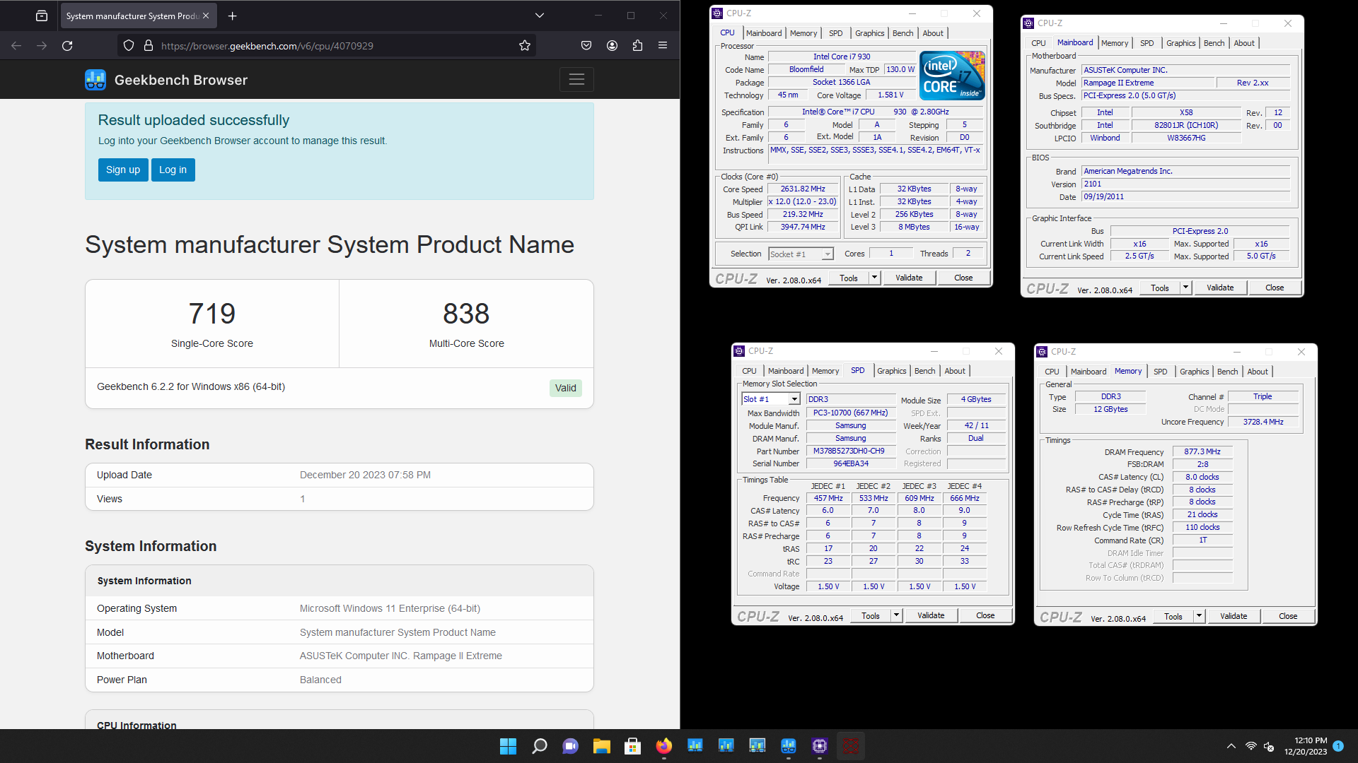Open the Wi-Fi network tray icon
Viewport: 1358px width, 763px height.
click(x=1250, y=746)
